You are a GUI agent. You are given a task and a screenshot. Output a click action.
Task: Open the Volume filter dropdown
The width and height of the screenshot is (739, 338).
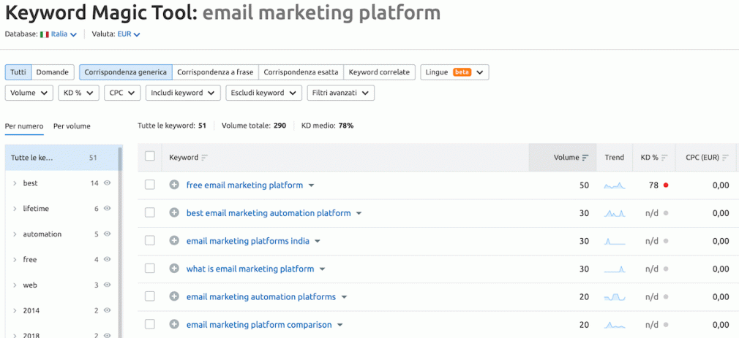coord(29,93)
